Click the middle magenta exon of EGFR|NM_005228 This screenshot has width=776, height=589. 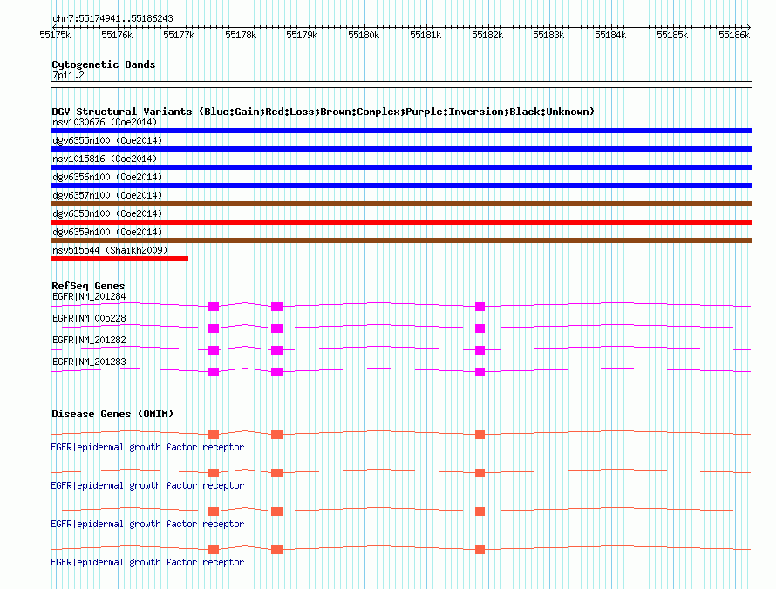click(277, 328)
